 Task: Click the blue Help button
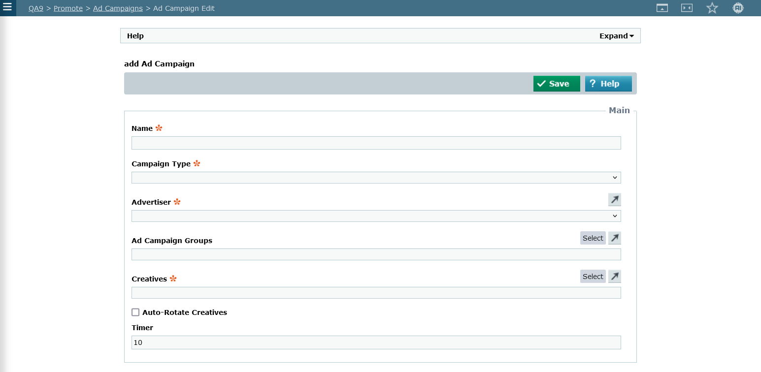[608, 84]
